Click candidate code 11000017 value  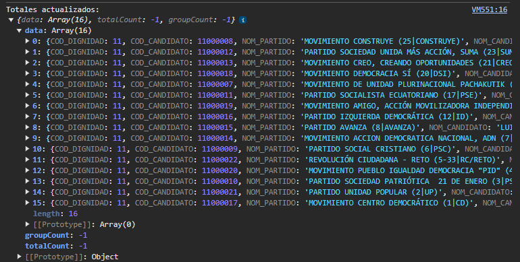click(220, 203)
